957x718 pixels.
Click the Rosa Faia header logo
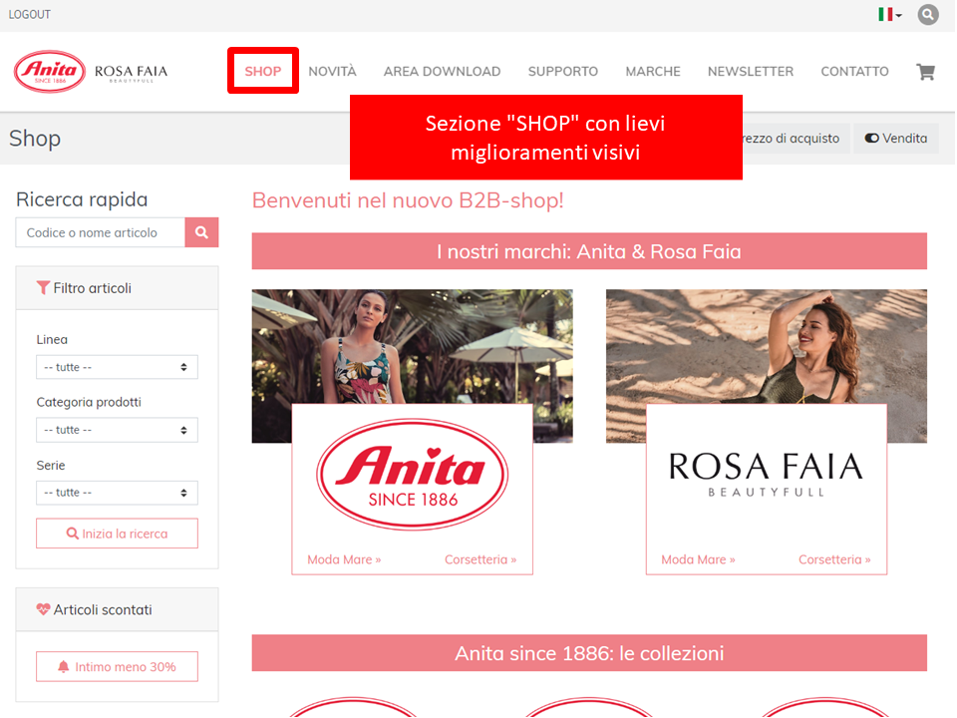point(131,72)
